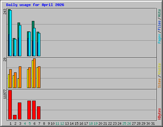Image resolution: width=163 pixels, height=127 pixels.
Task: Click the blue Files legend label
Action: 159,25
